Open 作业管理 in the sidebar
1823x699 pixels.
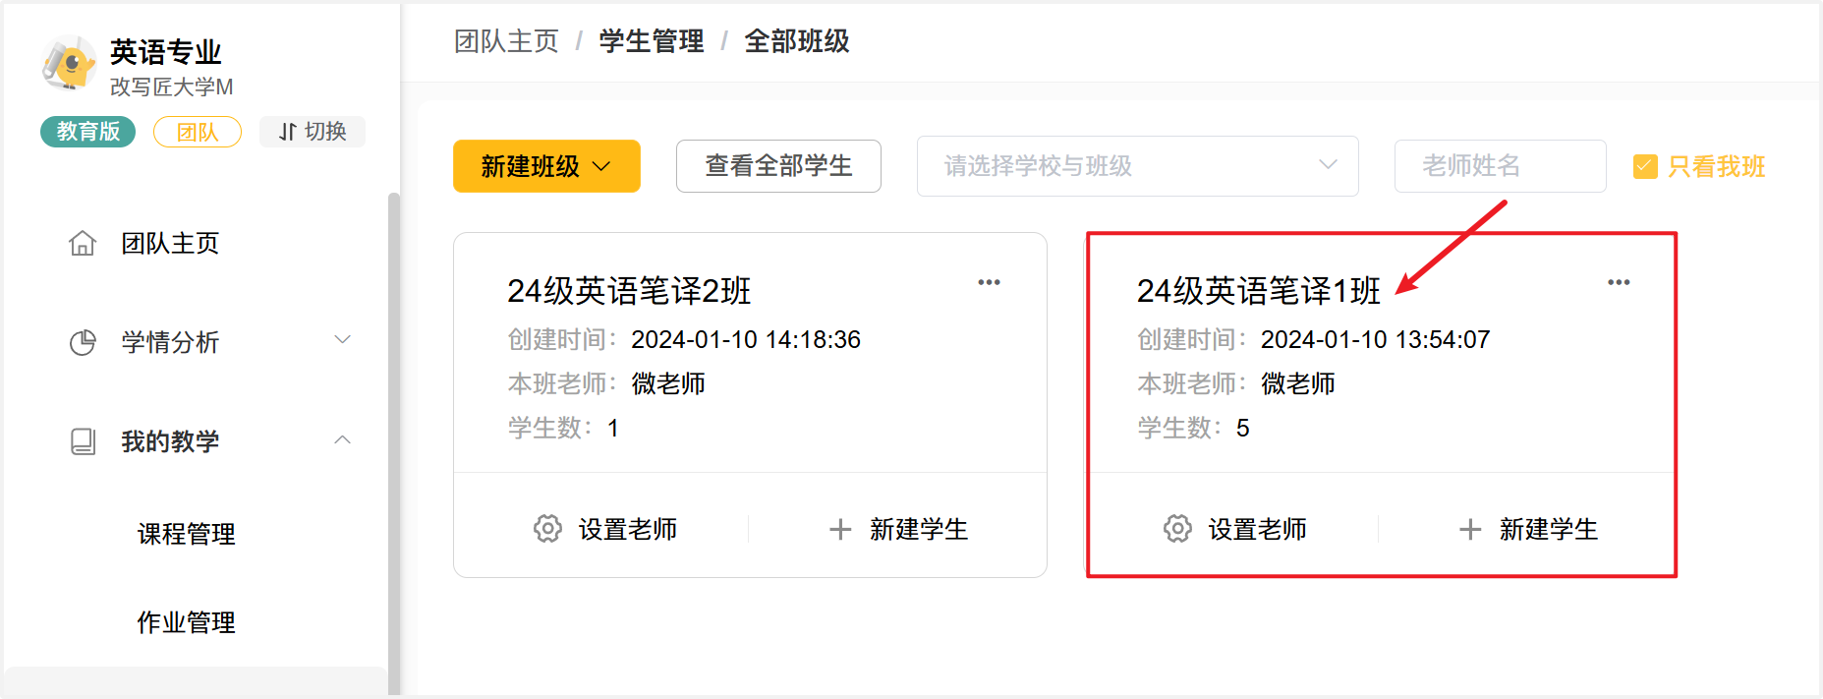(187, 622)
